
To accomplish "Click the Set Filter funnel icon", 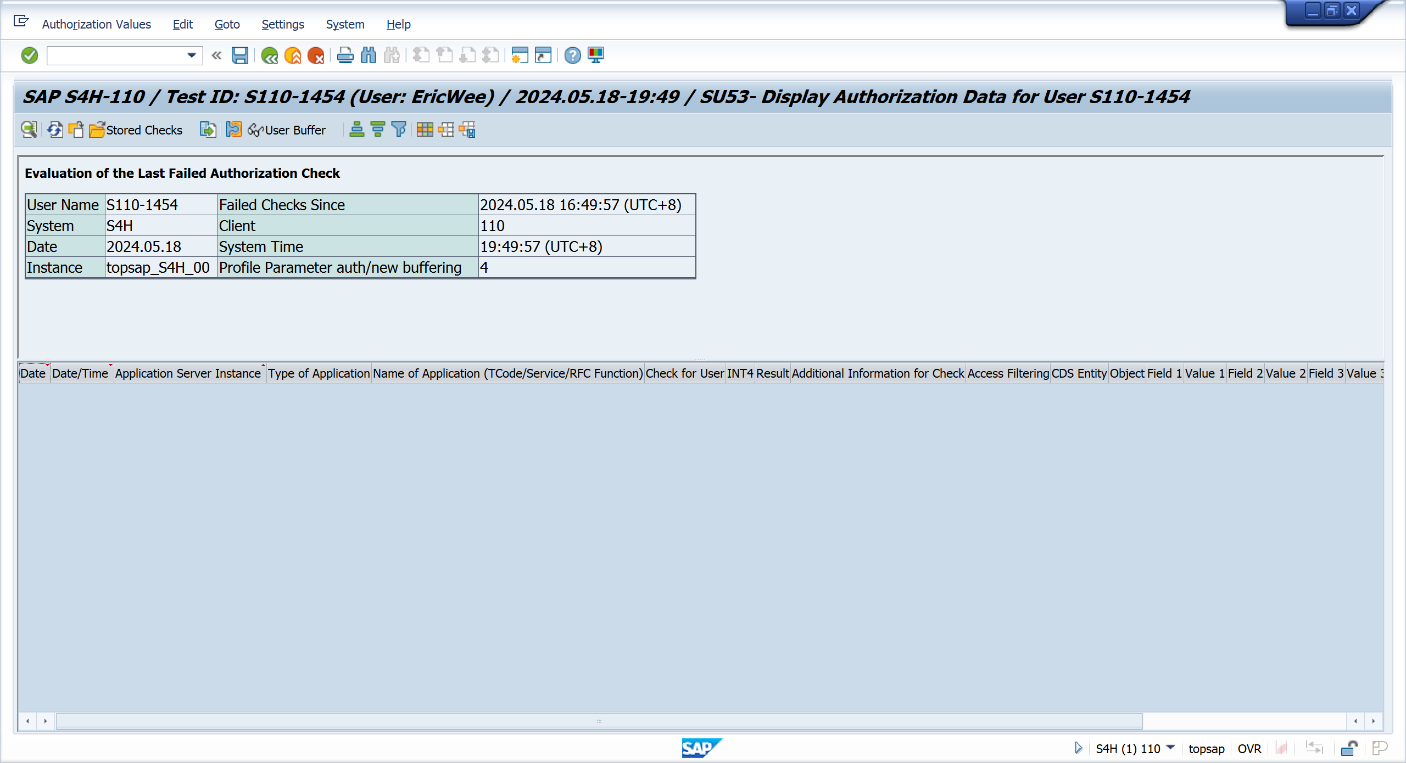I will [x=399, y=130].
